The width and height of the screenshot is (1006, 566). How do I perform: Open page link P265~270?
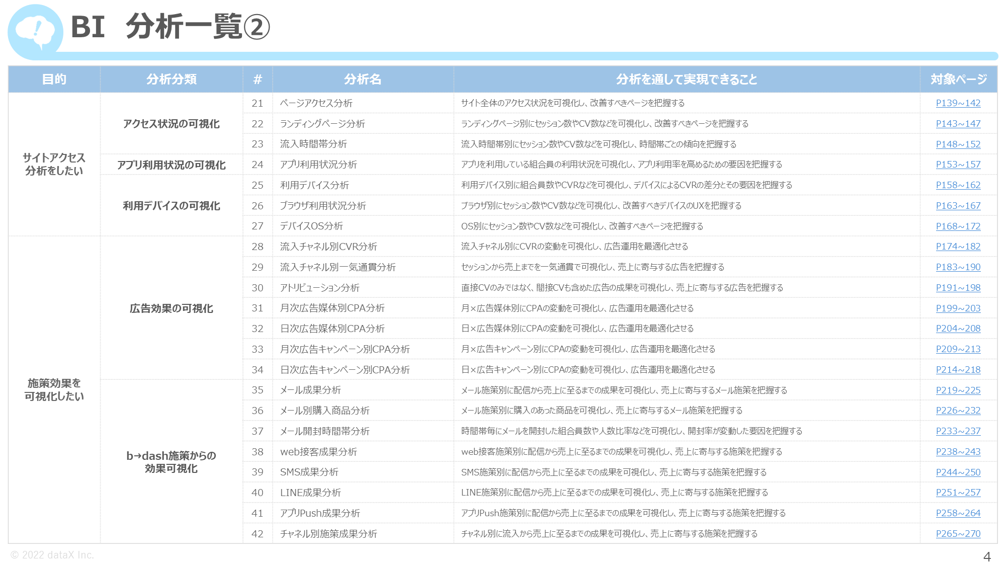click(x=958, y=534)
